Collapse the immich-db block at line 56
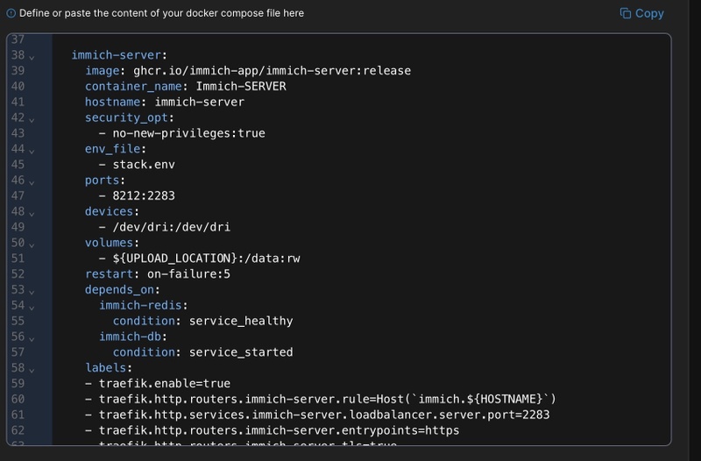 coord(32,338)
